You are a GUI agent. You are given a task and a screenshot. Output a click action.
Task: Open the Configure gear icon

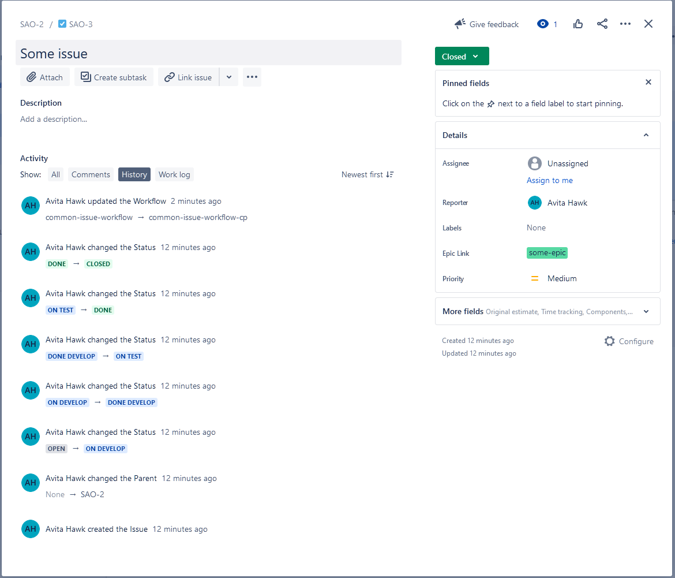pyautogui.click(x=610, y=341)
